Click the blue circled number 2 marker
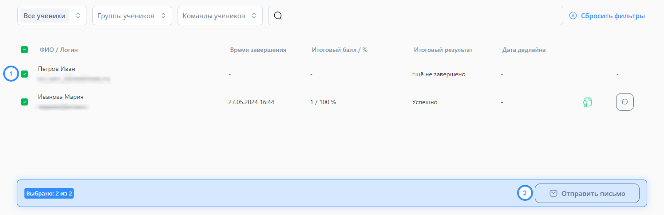The height and width of the screenshot is (215, 664). (x=525, y=193)
